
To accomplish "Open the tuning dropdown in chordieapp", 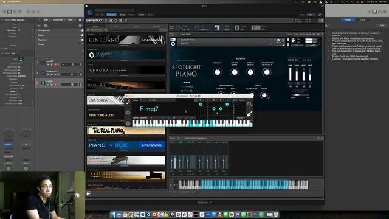I will (x=242, y=100).
